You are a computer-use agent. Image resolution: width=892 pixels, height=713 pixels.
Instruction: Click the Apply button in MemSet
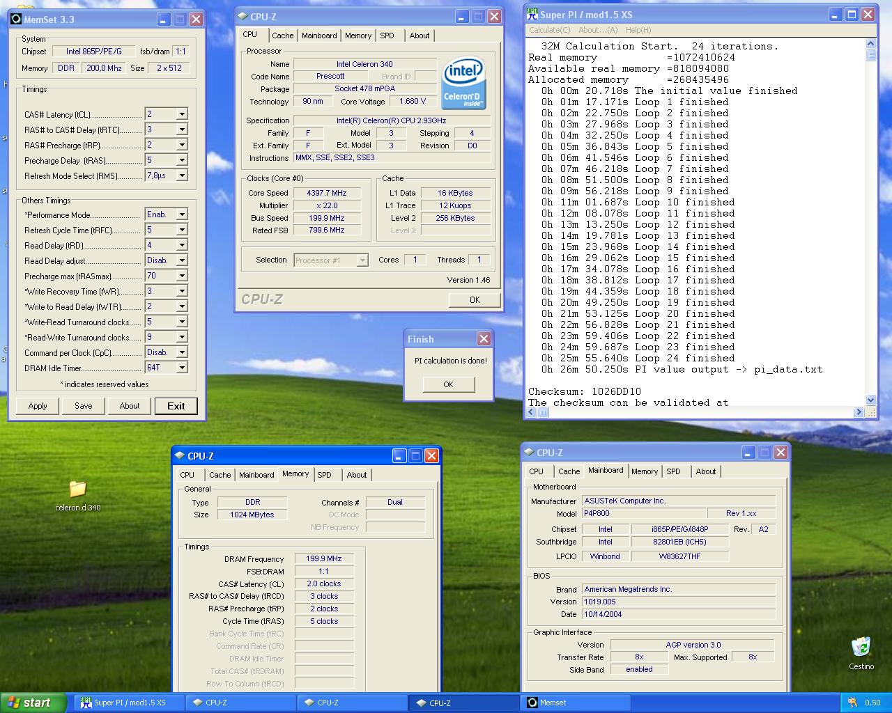tap(38, 406)
